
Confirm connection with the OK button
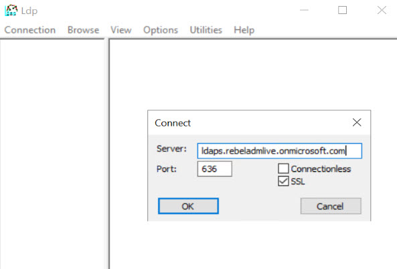tap(188, 206)
